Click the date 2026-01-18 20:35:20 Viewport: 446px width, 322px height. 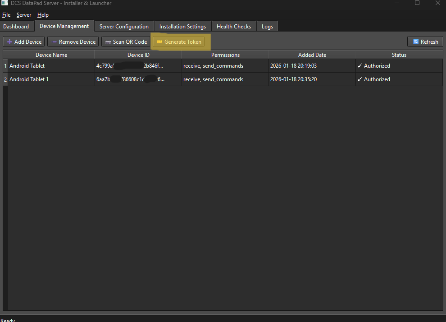(312, 79)
